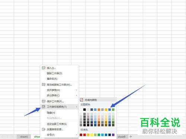Viewport: 186px width, 139px height.
Task: Pick darkest green shade in theme color grid
Action: point(113,125)
